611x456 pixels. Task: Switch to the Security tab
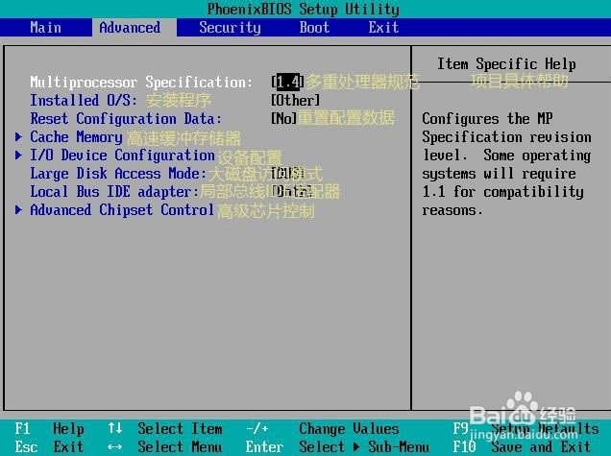pyautogui.click(x=230, y=28)
